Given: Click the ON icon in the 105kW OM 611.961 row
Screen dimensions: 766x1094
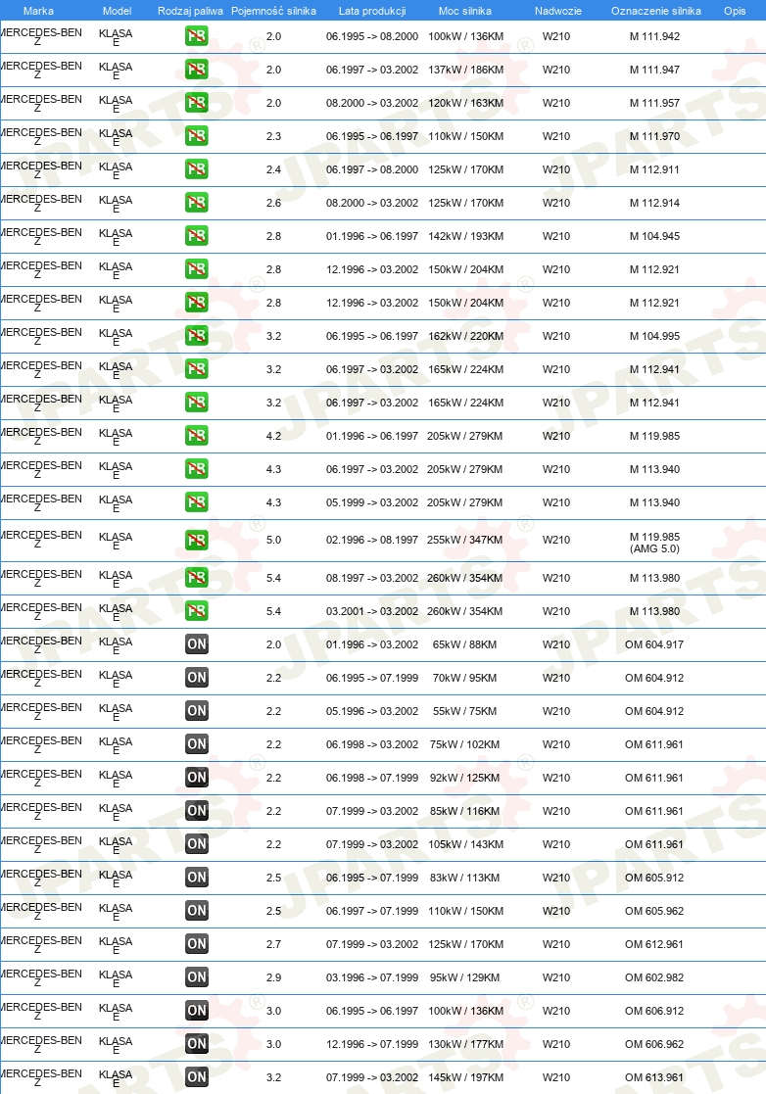Looking at the screenshot, I should [x=197, y=844].
